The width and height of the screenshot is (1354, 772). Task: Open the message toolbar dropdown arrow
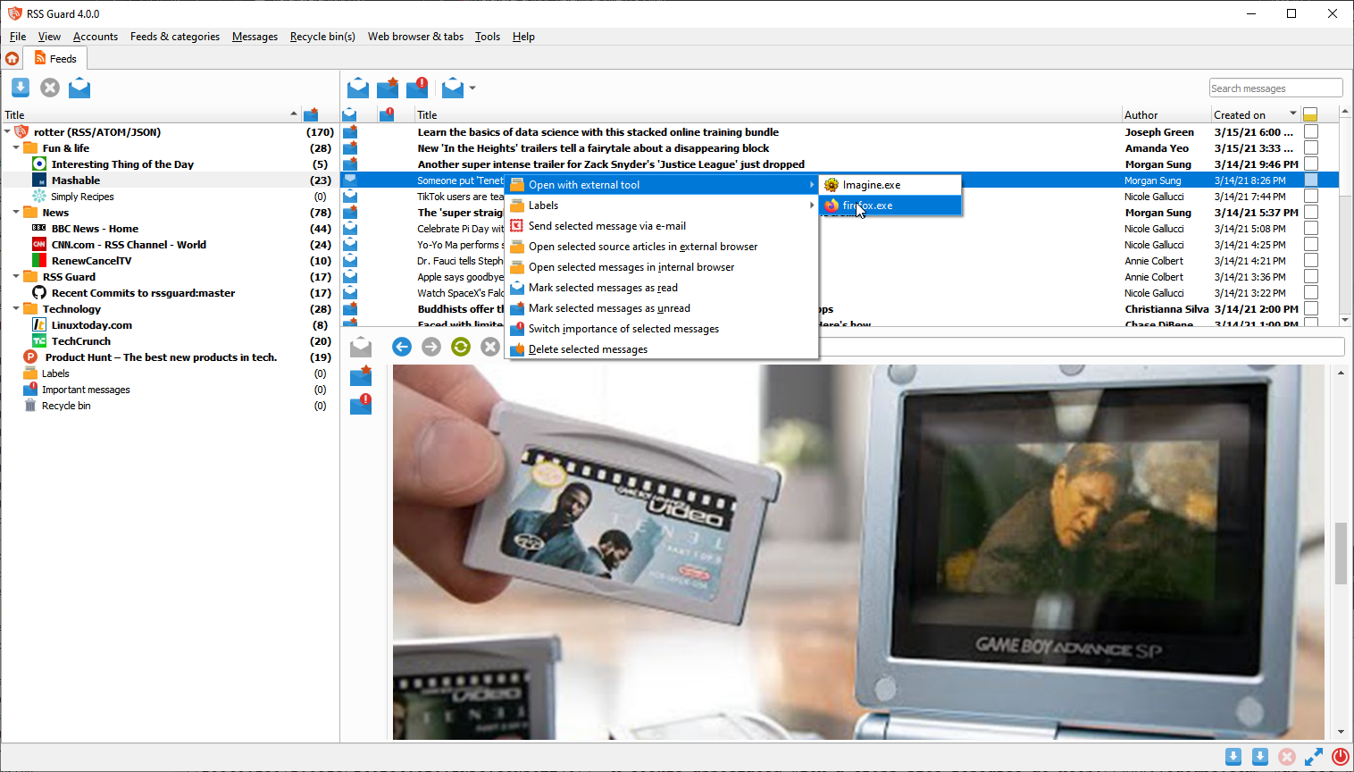tap(472, 88)
